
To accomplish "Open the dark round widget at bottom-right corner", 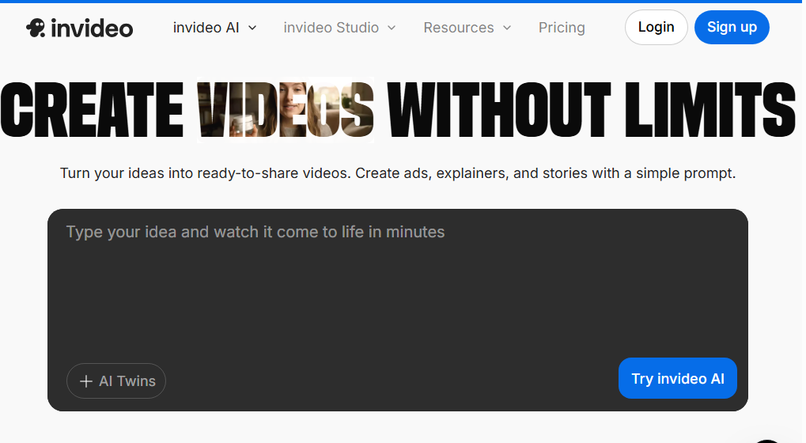I will [769, 438].
